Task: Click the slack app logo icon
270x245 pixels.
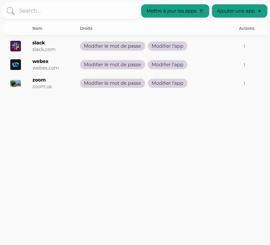Action: pos(16,46)
